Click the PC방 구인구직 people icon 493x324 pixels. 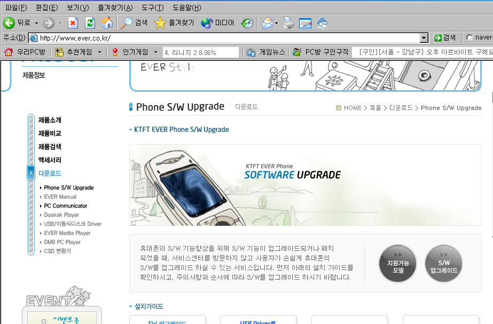(x=297, y=52)
